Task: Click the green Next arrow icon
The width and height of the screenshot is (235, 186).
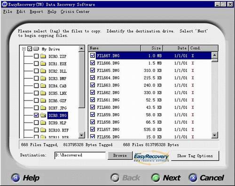Action: click(x=156, y=178)
